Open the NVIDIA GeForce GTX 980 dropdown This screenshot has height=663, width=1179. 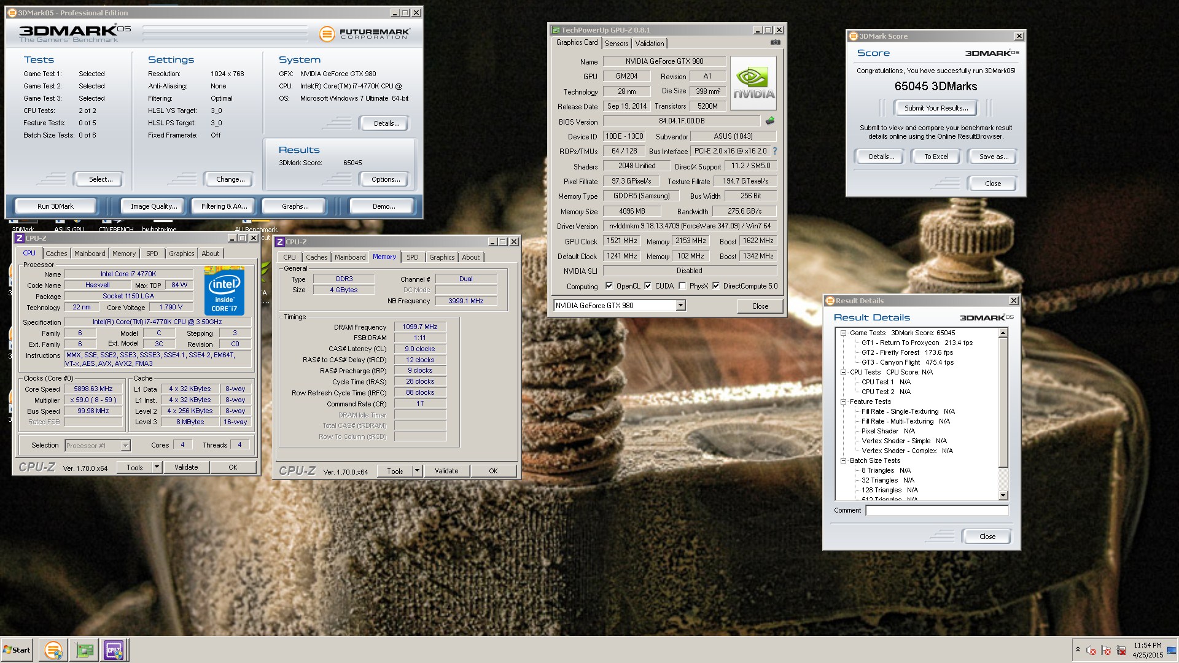point(680,306)
